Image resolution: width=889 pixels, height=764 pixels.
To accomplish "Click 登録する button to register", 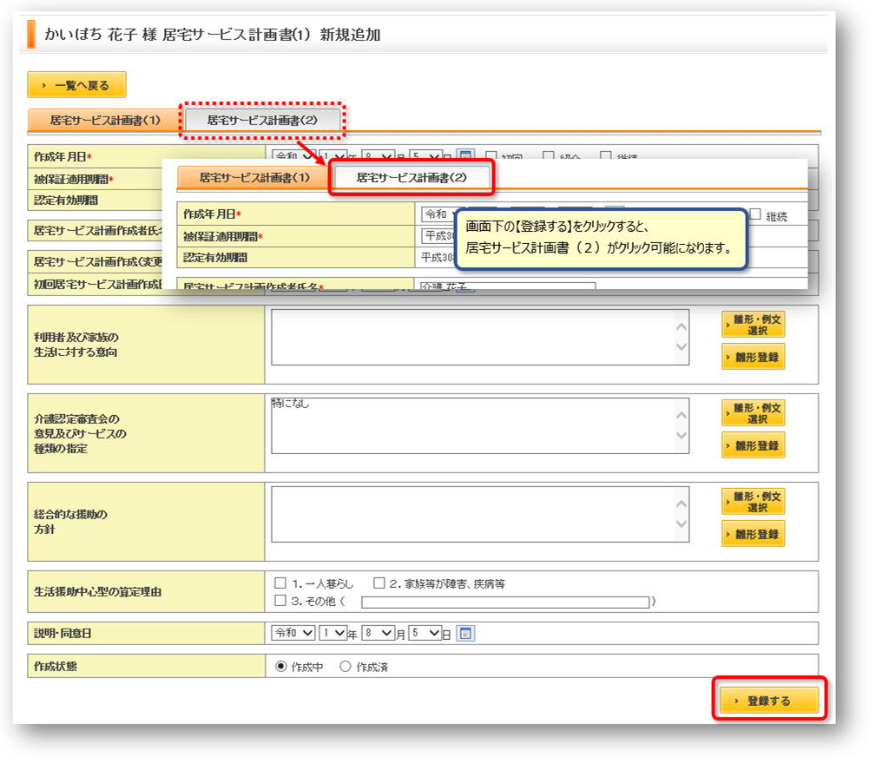I will pyautogui.click(x=769, y=701).
